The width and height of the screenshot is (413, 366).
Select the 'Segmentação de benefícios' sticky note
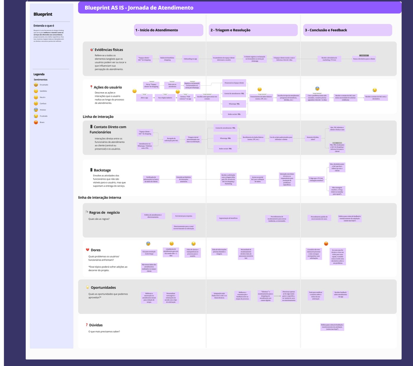pyautogui.click(x=228, y=218)
